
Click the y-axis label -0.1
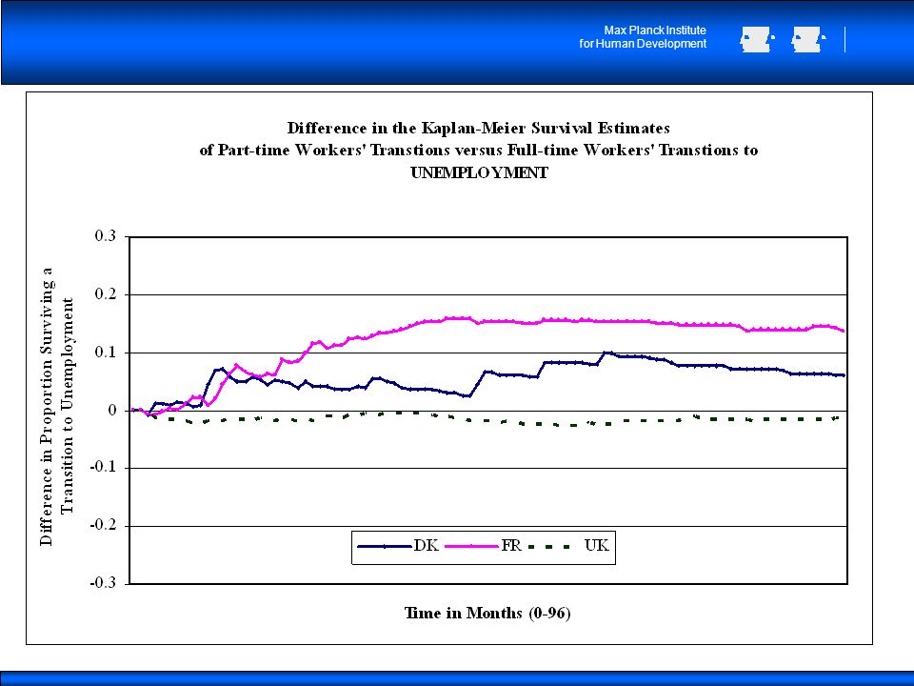click(x=103, y=467)
